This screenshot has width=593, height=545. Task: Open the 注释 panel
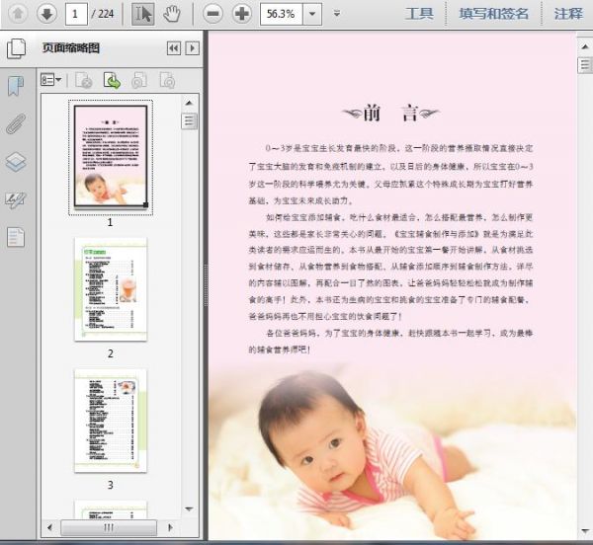(568, 14)
